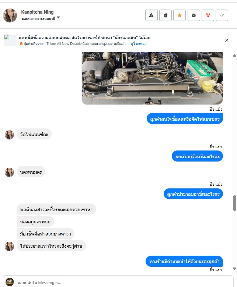This screenshot has height=287, width=237.
Task: Click the ad preview thumbnail in banner
Action: pyautogui.click(x=10, y=40)
